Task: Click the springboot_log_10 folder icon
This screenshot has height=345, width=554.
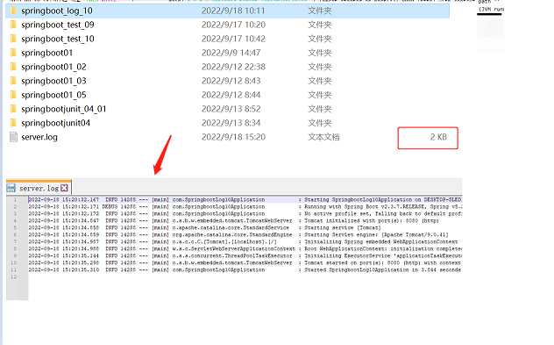Action: (13, 11)
